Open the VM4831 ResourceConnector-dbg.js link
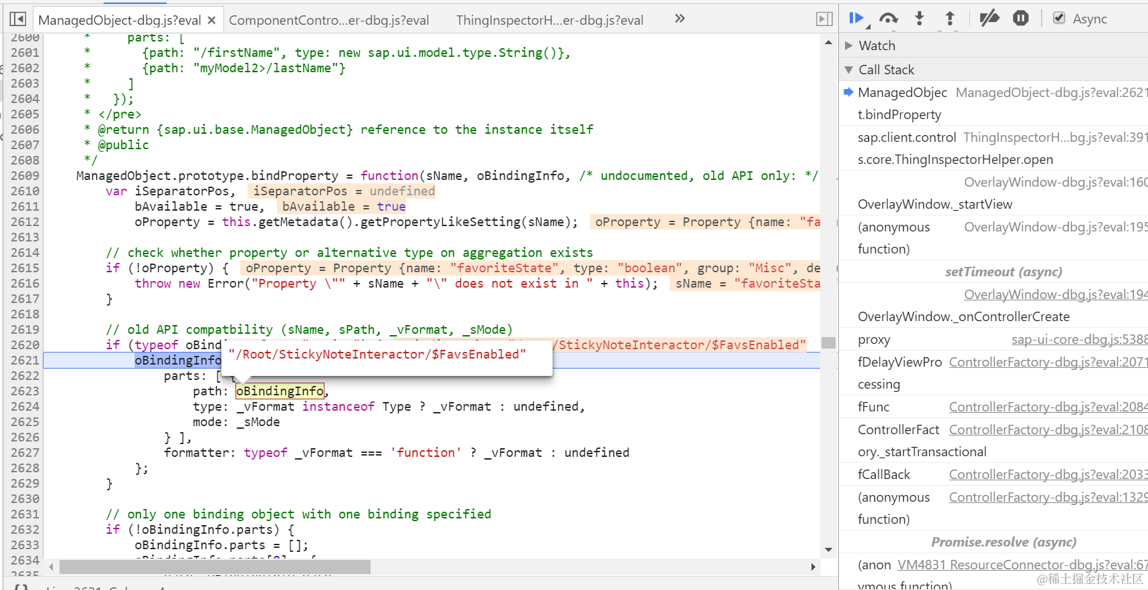1148x590 pixels. (1023, 565)
